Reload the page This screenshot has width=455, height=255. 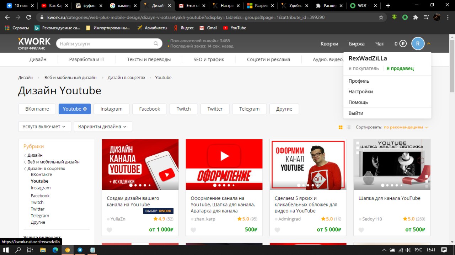click(29, 17)
